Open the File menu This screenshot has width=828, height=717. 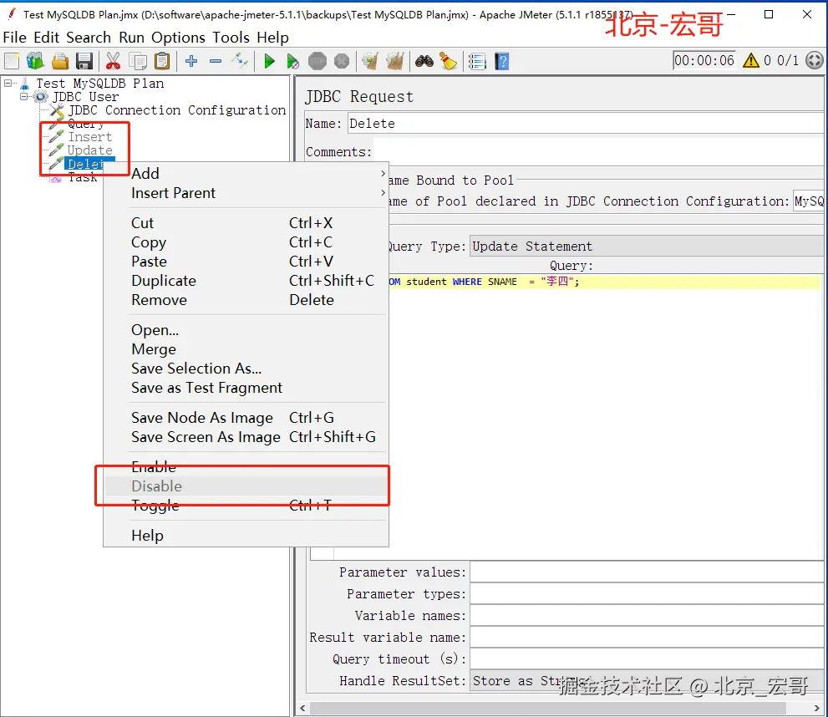(15, 38)
